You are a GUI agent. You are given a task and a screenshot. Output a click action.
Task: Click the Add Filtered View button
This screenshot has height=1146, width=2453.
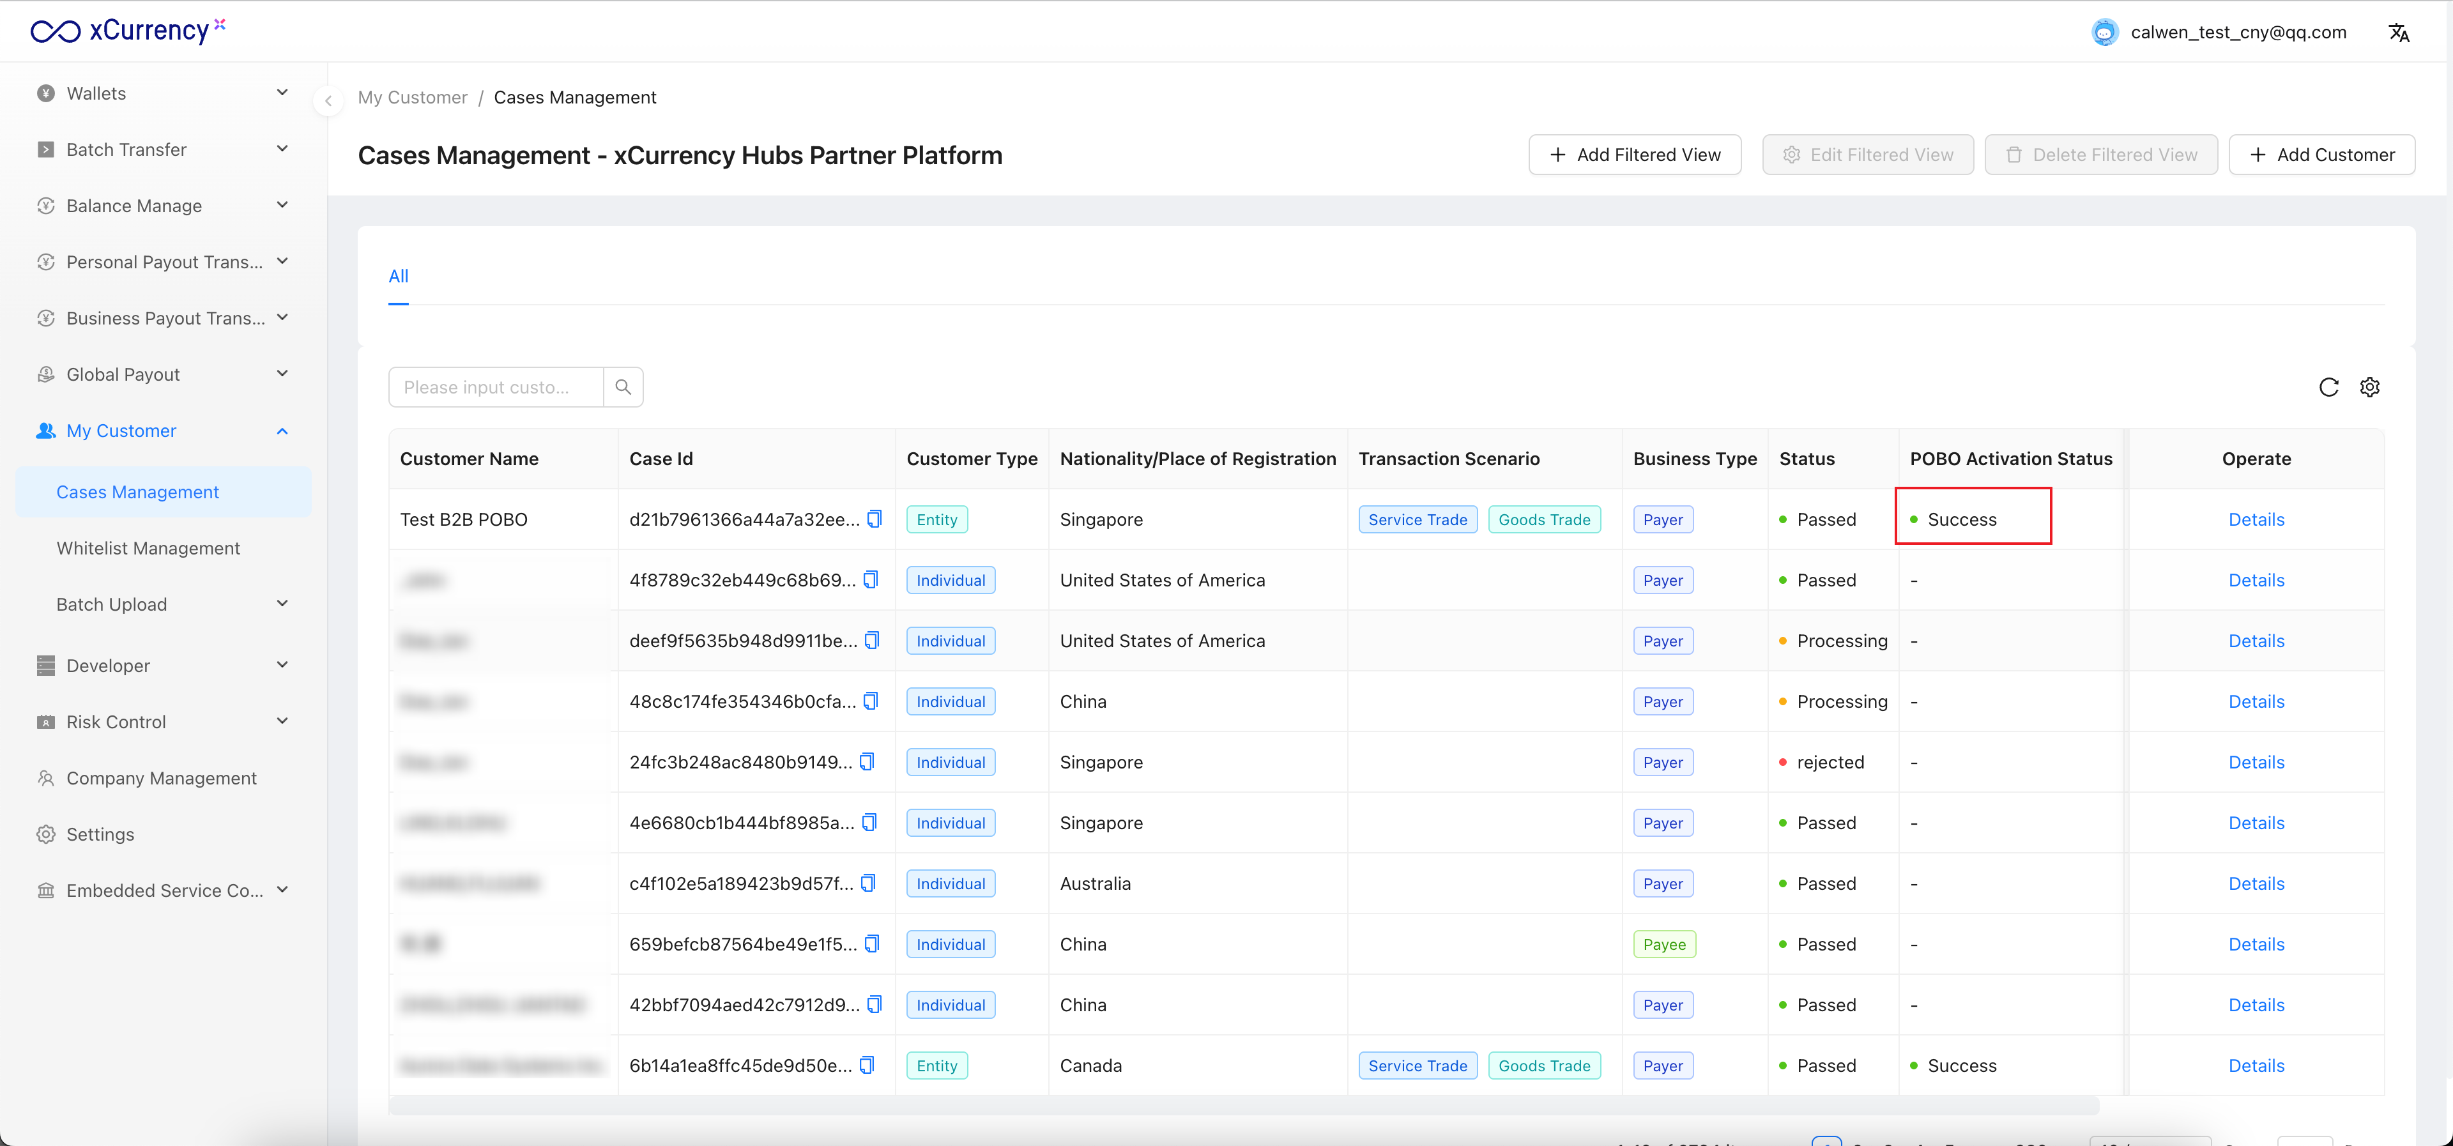pos(1634,155)
